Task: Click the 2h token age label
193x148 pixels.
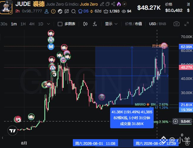Action: point(17,11)
